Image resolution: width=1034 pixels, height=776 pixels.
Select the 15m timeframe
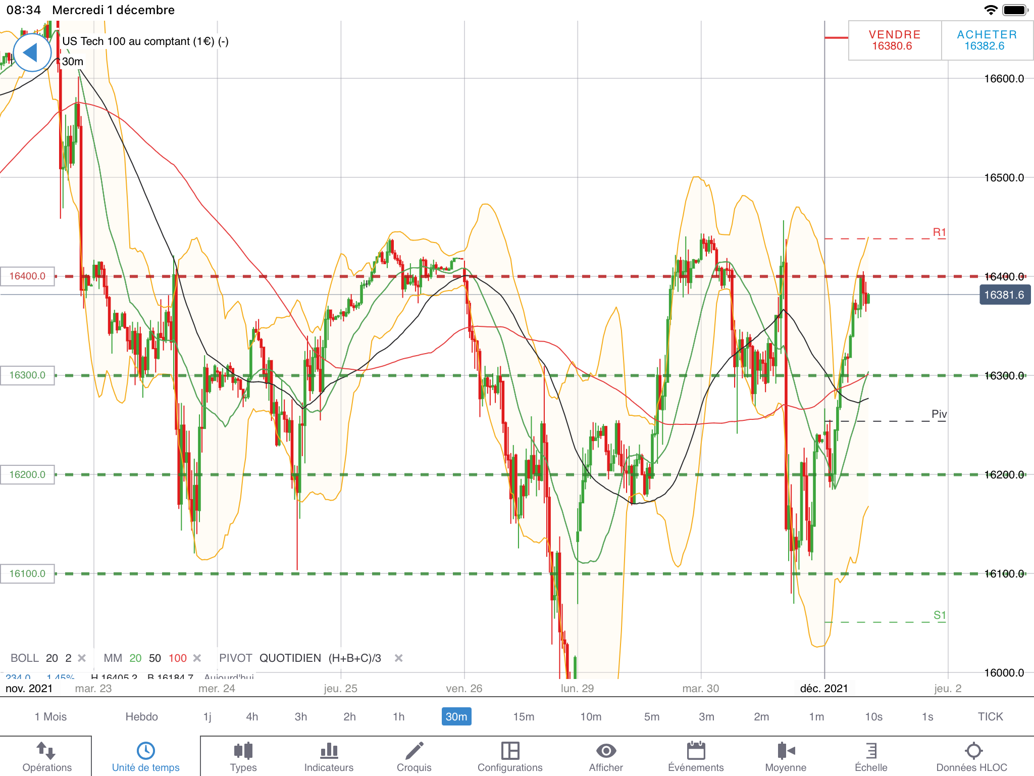pos(524,716)
